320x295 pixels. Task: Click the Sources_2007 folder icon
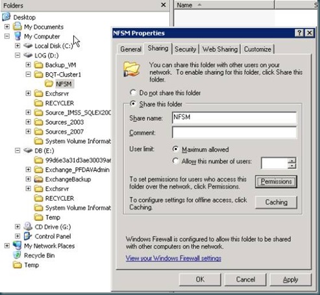point(39,131)
